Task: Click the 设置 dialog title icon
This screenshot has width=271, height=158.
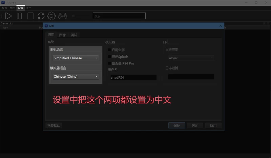Action: (46, 26)
